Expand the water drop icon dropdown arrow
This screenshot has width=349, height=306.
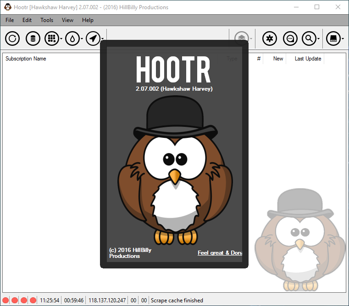(x=82, y=38)
